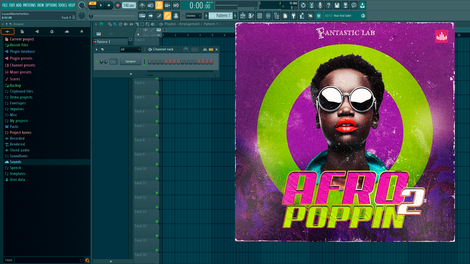Open the render audio save icon
The image size is (470, 264).
345,5
